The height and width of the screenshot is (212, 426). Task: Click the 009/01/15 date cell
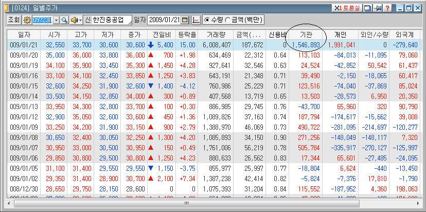pyautogui.click(x=24, y=86)
